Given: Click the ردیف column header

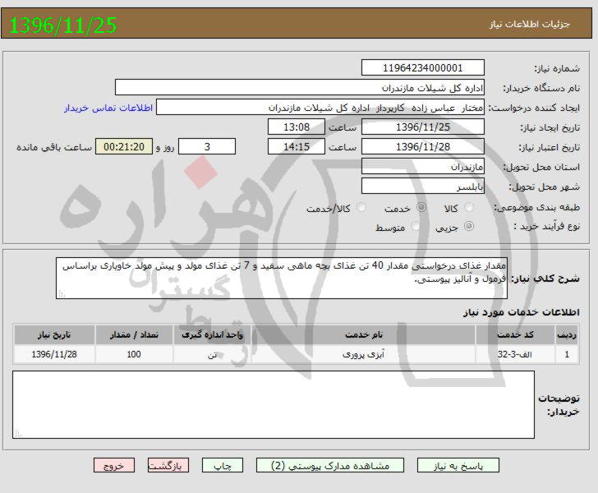Looking at the screenshot, I should point(567,335).
